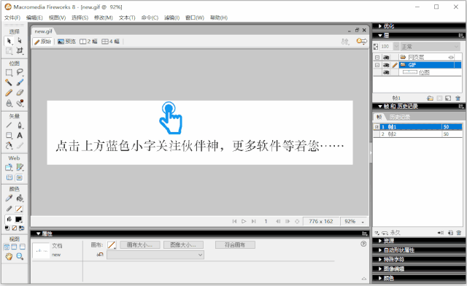Open the Quick Export button
This screenshot has height=286, width=467.
pyautogui.click(x=362, y=41)
